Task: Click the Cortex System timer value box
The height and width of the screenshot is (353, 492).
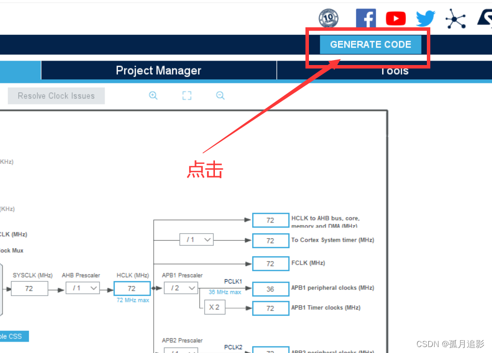Action: (x=271, y=241)
